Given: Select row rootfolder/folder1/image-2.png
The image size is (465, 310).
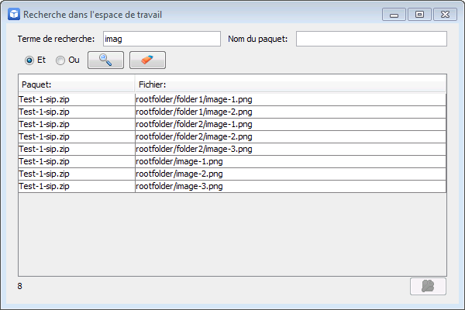Looking at the screenshot, I should click(232, 112).
